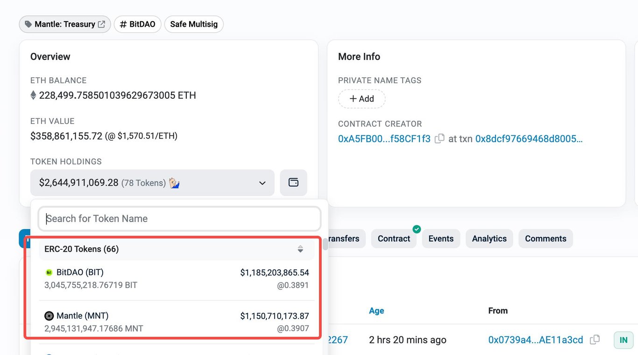
Task: Copy the 0x0739a4...AE11a3cd From address
Action: pos(595,340)
